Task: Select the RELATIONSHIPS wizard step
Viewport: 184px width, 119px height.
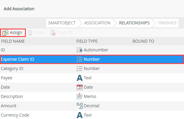Action: click(134, 23)
